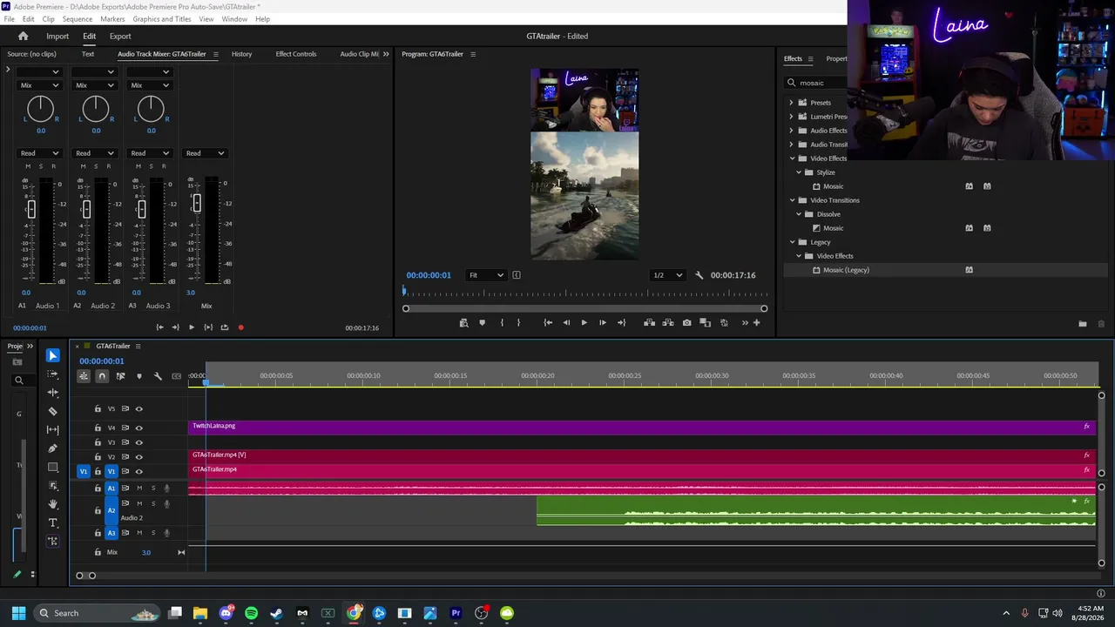Step forward one frame in Program monitor
The height and width of the screenshot is (627, 1115).
click(x=602, y=323)
